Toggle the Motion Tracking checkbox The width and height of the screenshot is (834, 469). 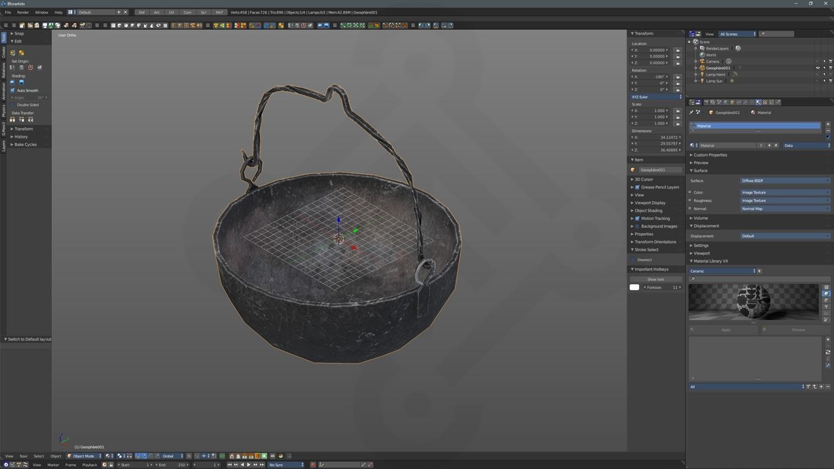point(637,219)
